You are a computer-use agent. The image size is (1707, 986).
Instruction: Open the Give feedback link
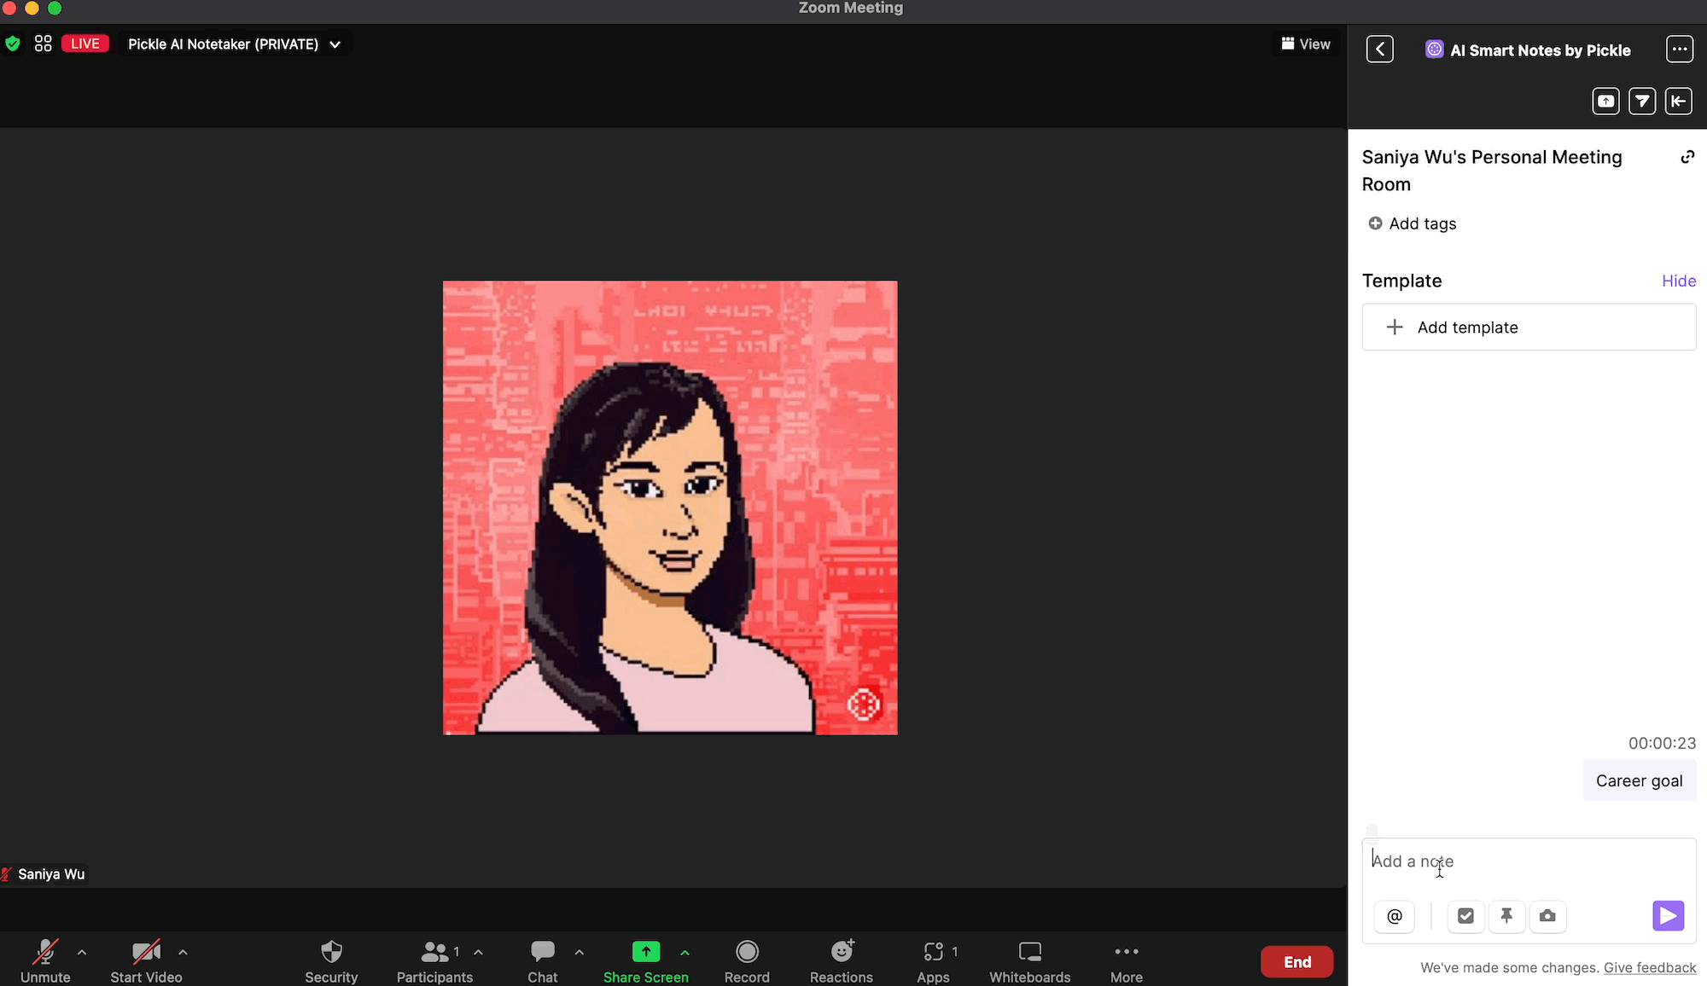[1650, 967]
